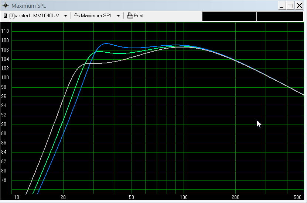This screenshot has width=307, height=203.
Task: Click the 100 Hz label on the frequency axis
Action: click(x=184, y=197)
